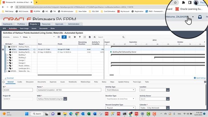
Task: Open the My Account bookmark
Action: [123, 11]
